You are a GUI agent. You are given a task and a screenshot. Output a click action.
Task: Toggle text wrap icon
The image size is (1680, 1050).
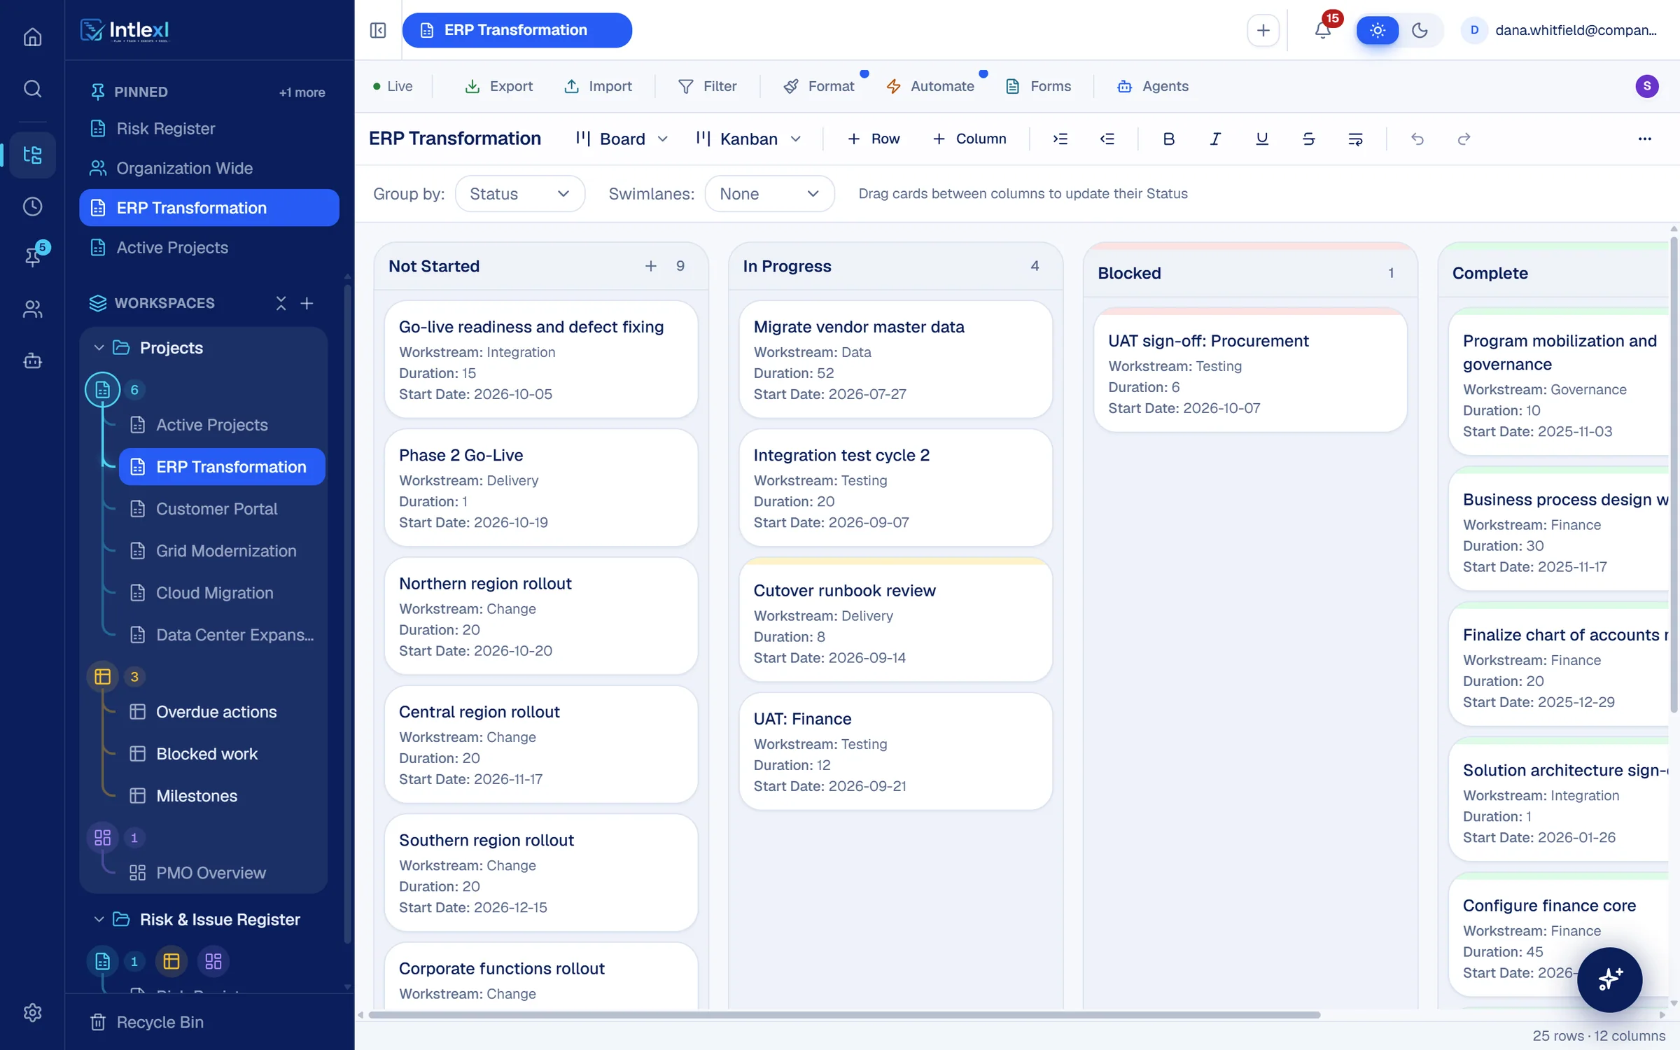(1355, 139)
